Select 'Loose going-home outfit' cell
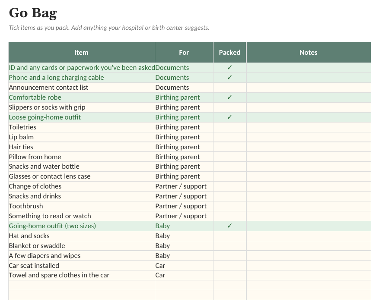 click(81, 117)
